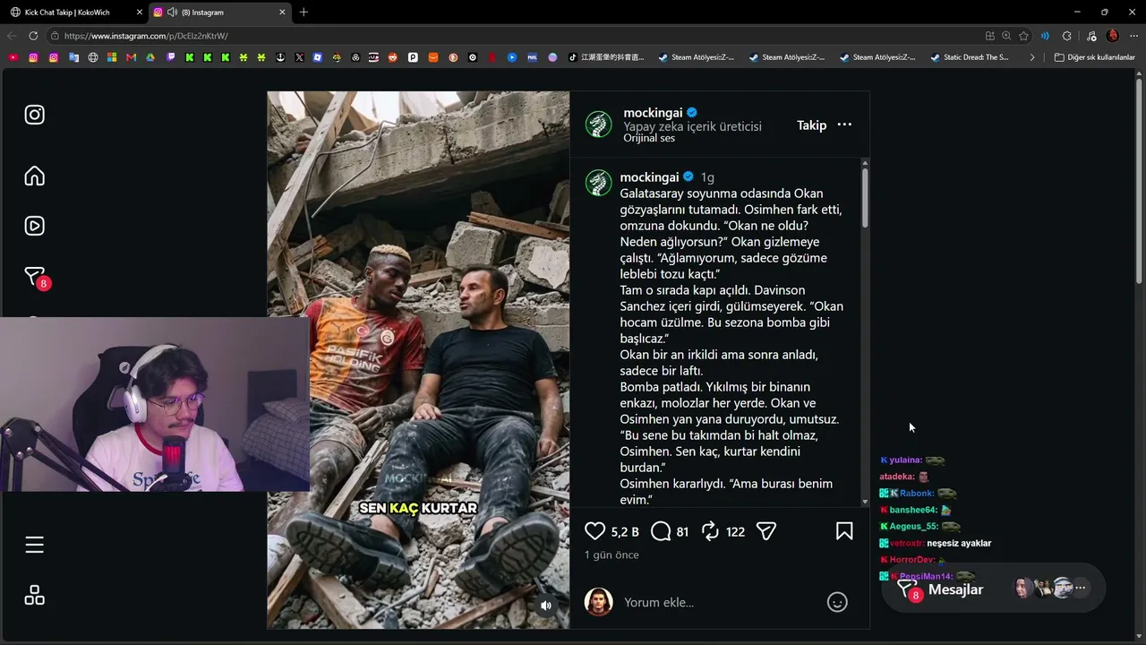Open the Reels section in the sidebar
1146x645 pixels.
tap(34, 226)
